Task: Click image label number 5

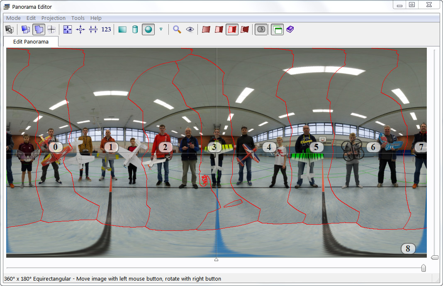Action: click(316, 147)
